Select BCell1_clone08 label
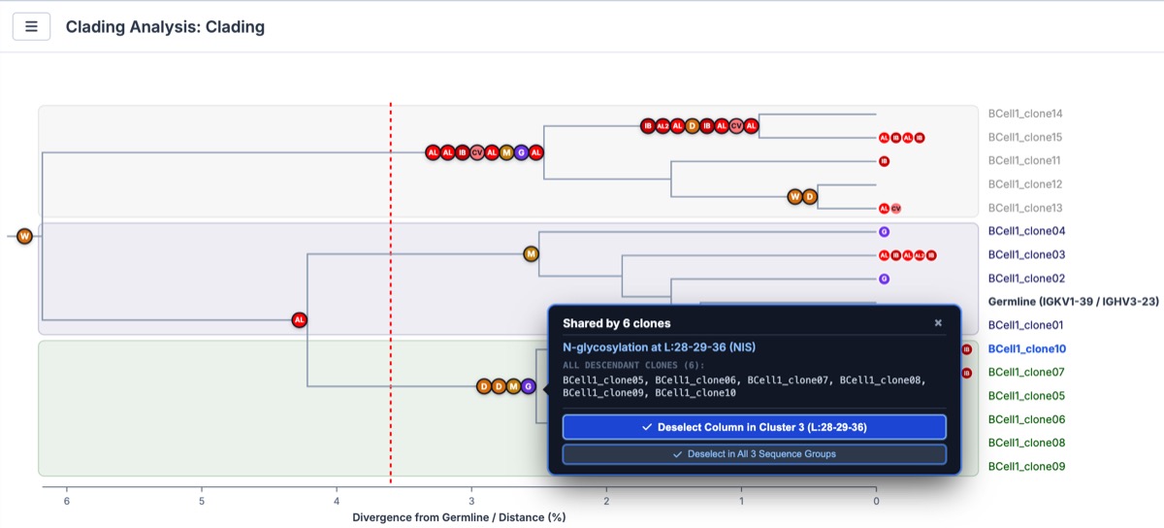 [x=1026, y=443]
